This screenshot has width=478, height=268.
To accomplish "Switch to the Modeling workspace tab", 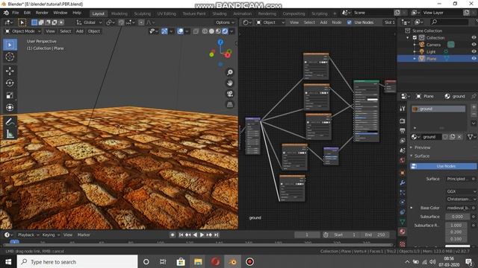I will 119,13.
